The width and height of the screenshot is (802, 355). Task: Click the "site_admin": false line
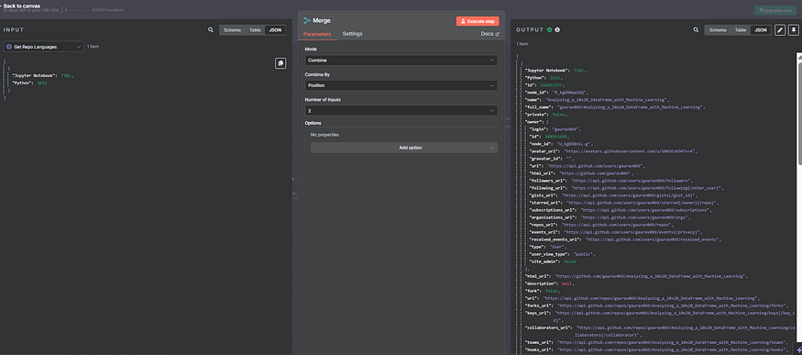[553, 261]
